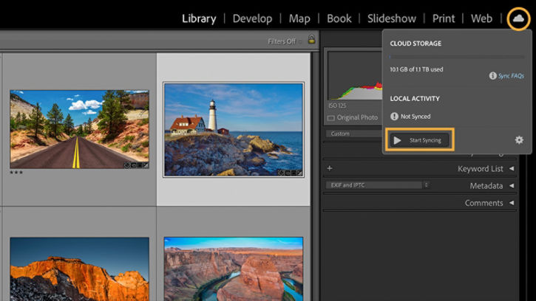Expand the Comments panel
This screenshot has height=301, width=536.
[512, 203]
